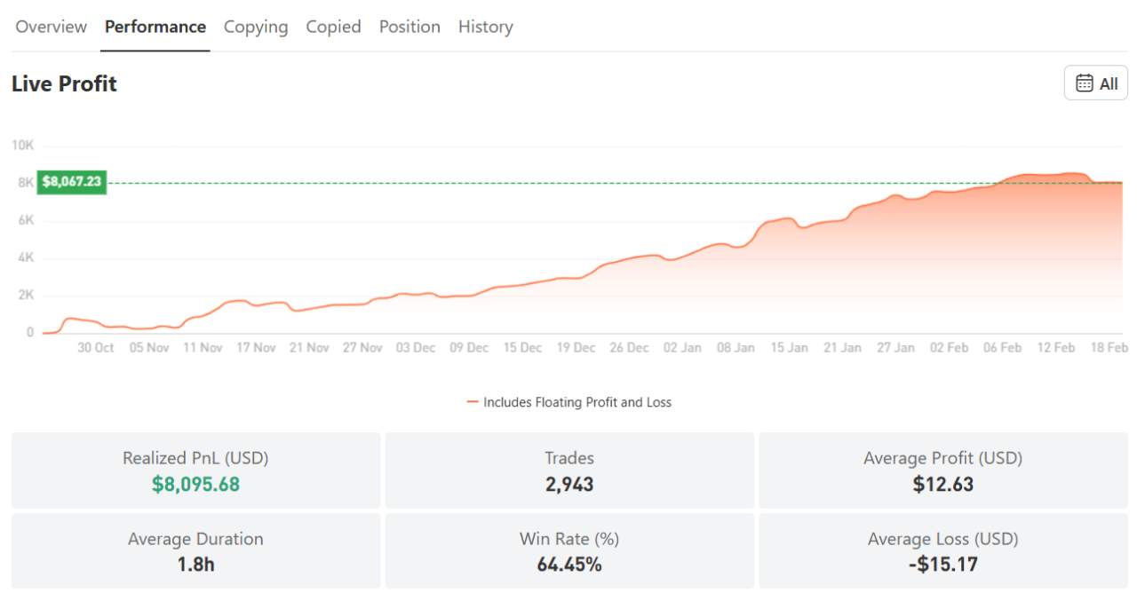
Task: Click the Average Duration stat 1.8h
Action: click(x=195, y=565)
